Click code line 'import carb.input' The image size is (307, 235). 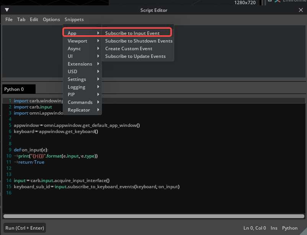coord(33,107)
